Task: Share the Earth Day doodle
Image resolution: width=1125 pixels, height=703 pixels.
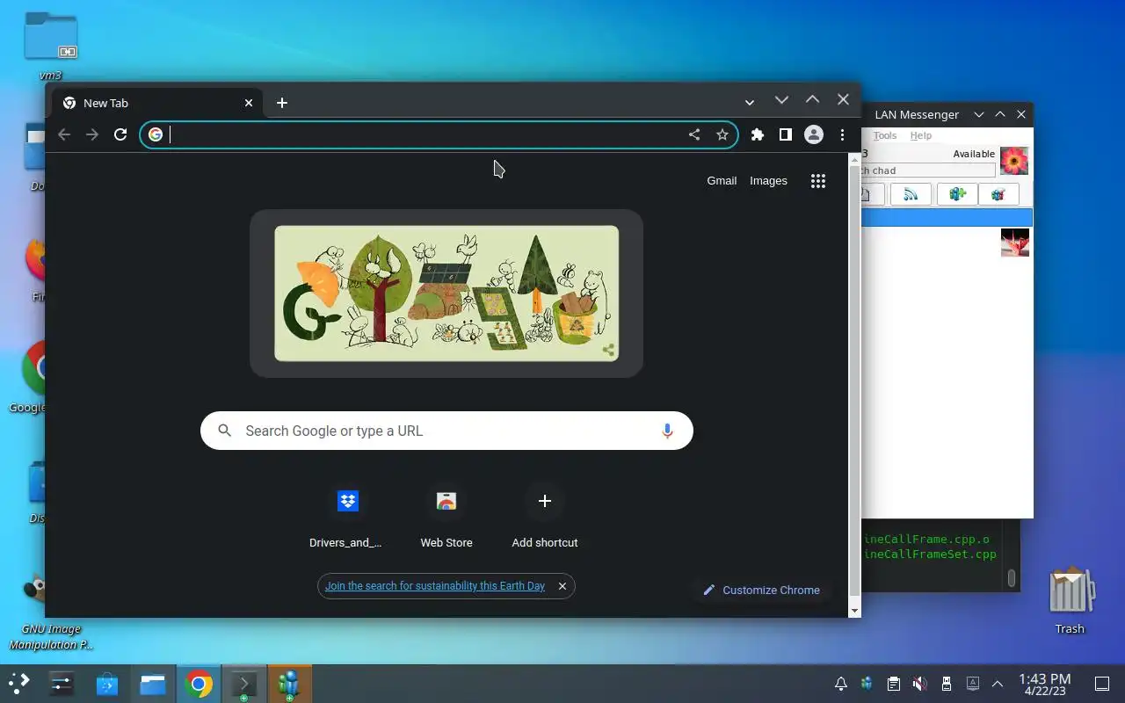Action: coord(608,351)
